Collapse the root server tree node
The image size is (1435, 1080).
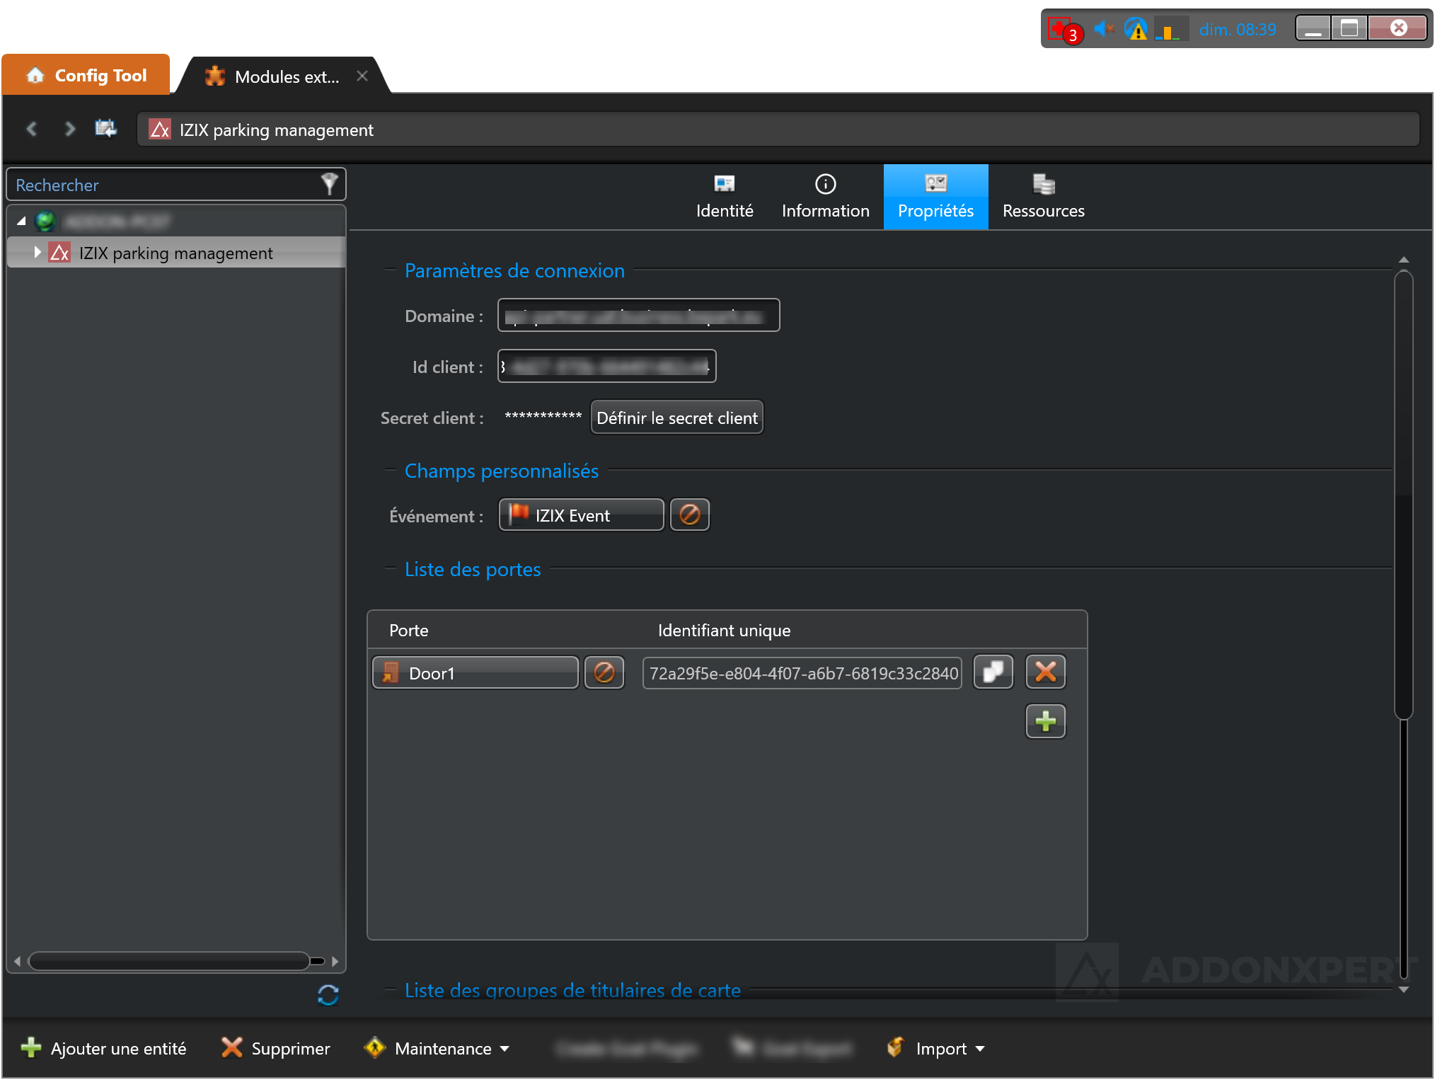(x=21, y=221)
